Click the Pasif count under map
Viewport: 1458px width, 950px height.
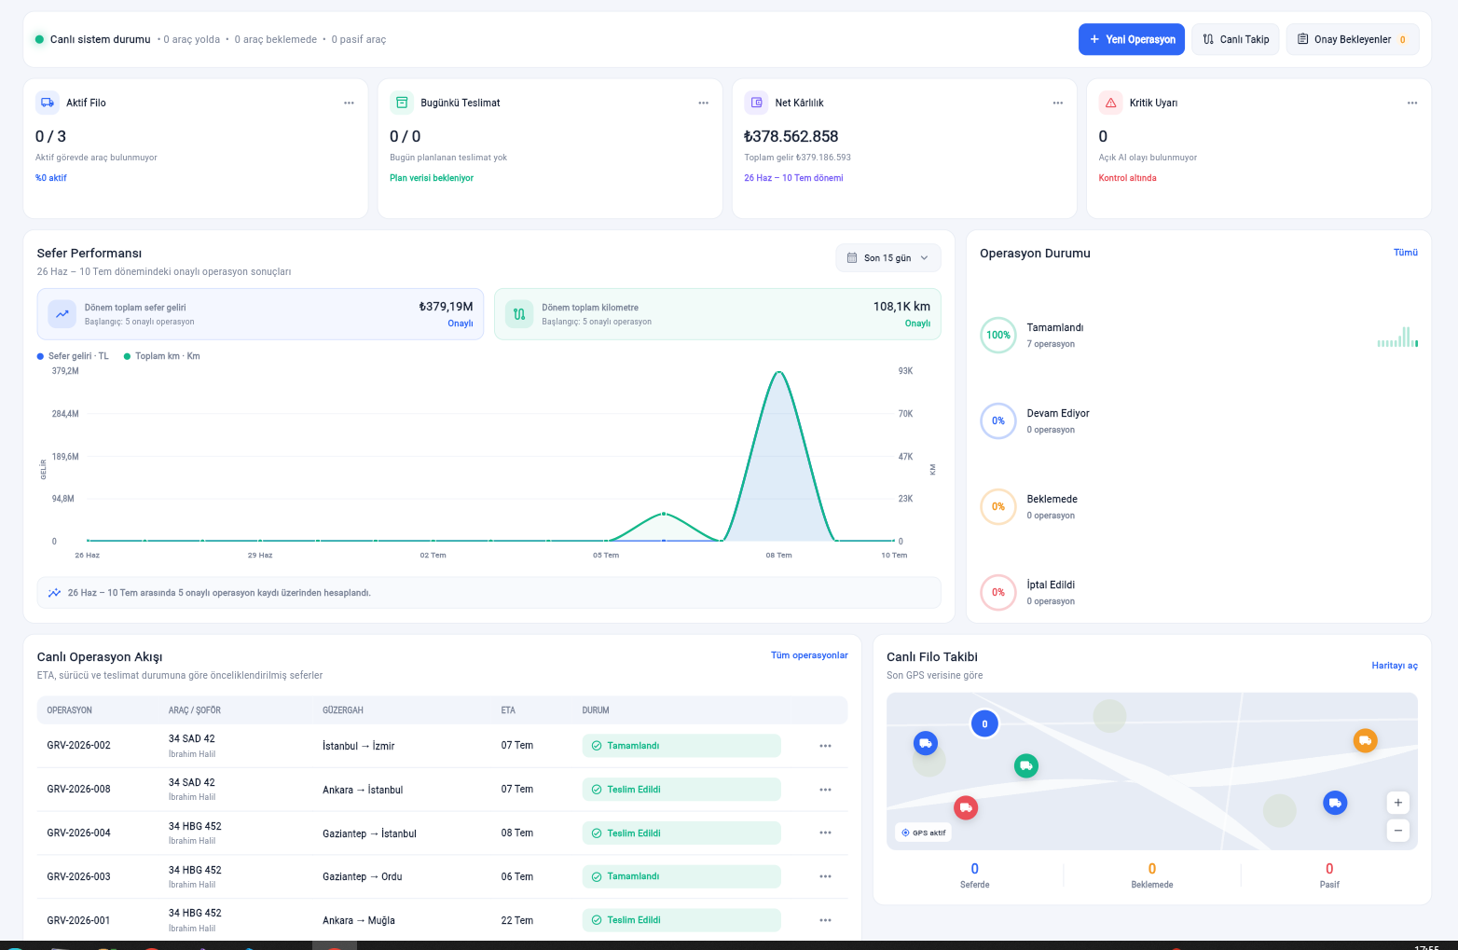[x=1329, y=869]
